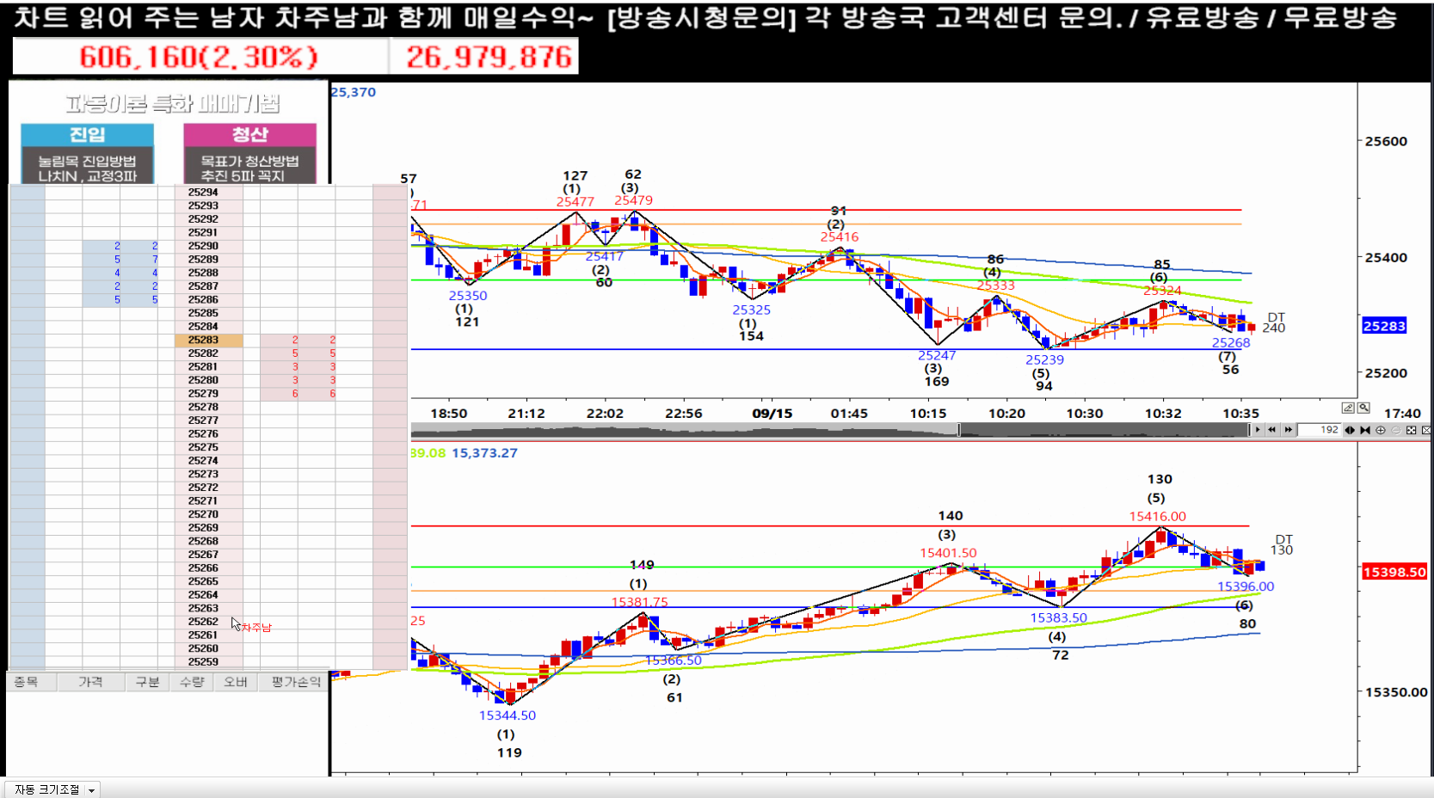Click the 수량 column header
This screenshot has height=798, width=1434.
tap(192, 682)
